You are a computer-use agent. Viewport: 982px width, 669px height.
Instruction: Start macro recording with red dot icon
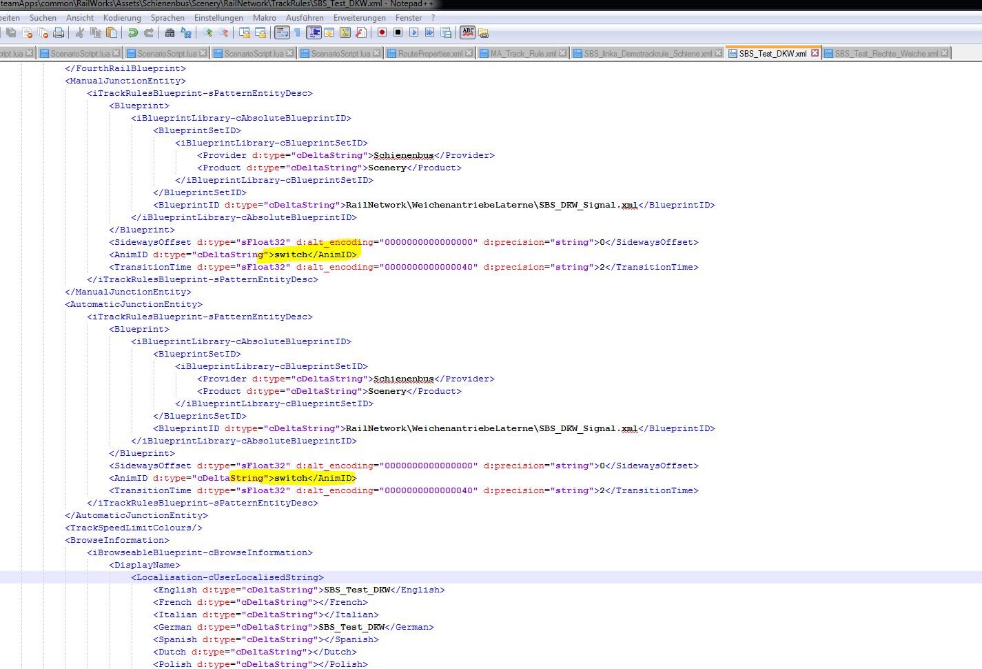pyautogui.click(x=382, y=32)
